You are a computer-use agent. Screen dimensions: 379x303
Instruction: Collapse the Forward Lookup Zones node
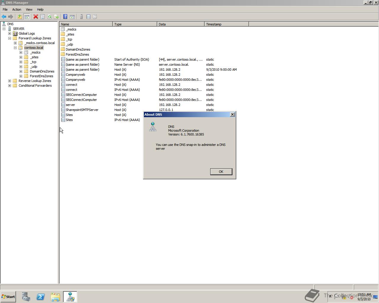tap(9, 38)
